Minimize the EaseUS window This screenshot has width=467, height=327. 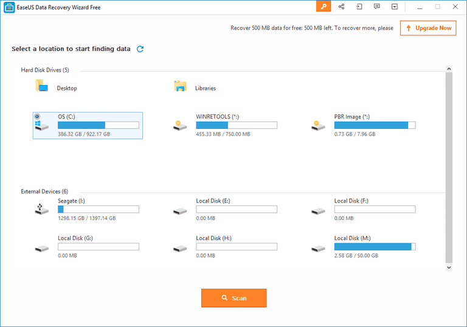pos(420,7)
